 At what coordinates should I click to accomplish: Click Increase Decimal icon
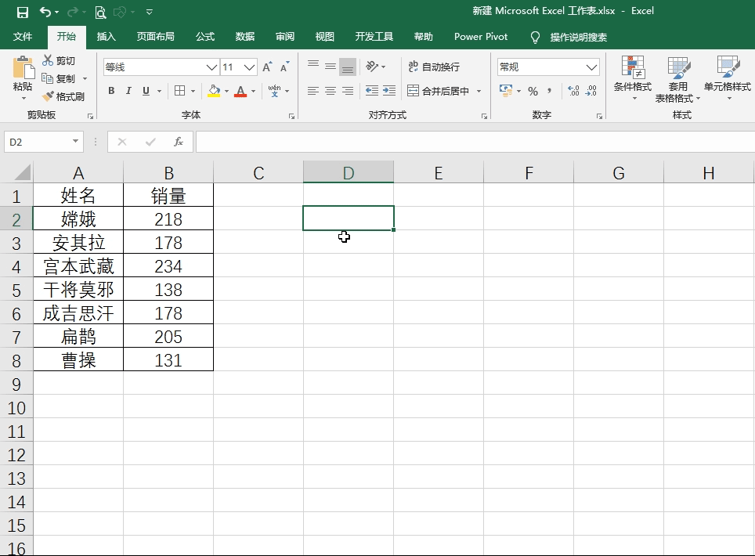coord(573,91)
